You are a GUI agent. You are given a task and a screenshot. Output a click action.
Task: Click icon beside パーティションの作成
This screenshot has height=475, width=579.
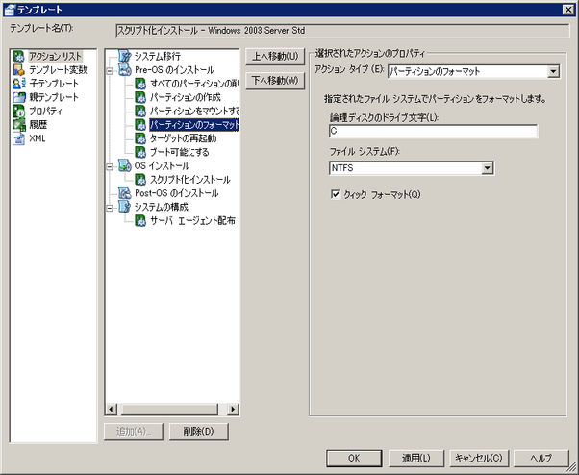pos(140,97)
